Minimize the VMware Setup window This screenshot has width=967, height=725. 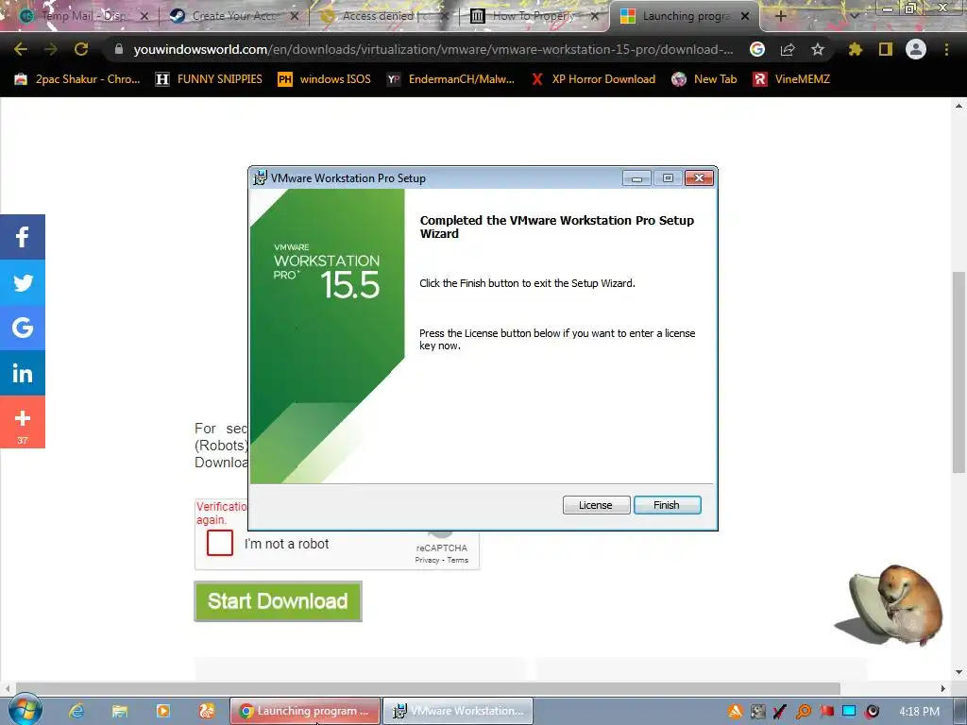tap(637, 178)
